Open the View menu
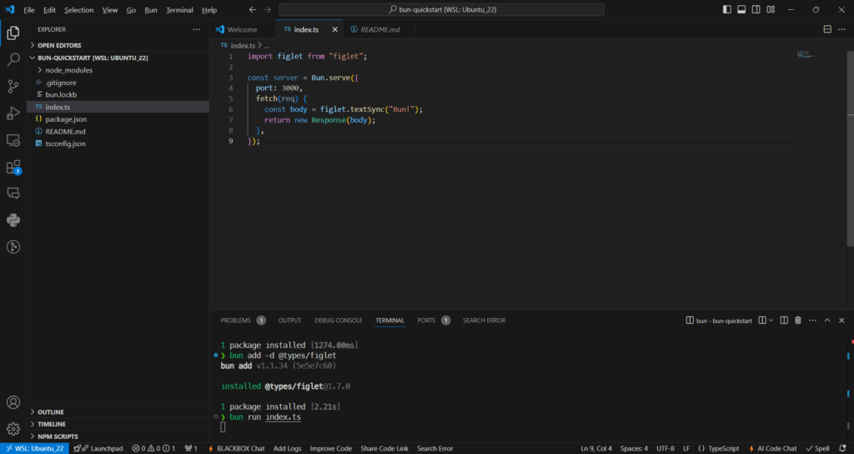Image resolution: width=854 pixels, height=454 pixels. pos(110,10)
